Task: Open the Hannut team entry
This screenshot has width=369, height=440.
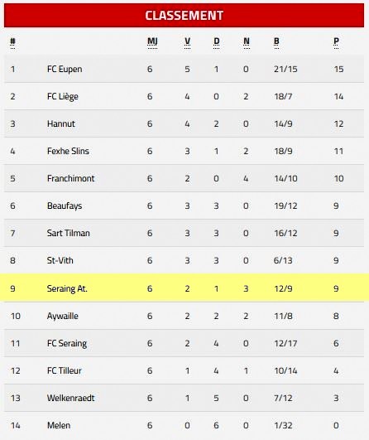Action: pos(60,123)
